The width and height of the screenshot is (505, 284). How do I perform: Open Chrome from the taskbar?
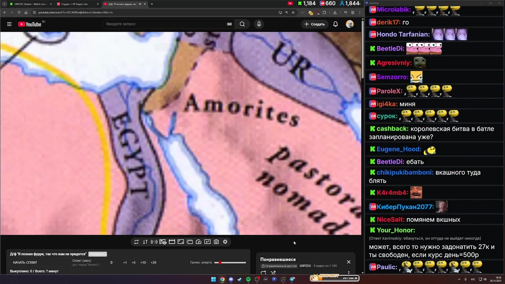[x=222, y=279]
